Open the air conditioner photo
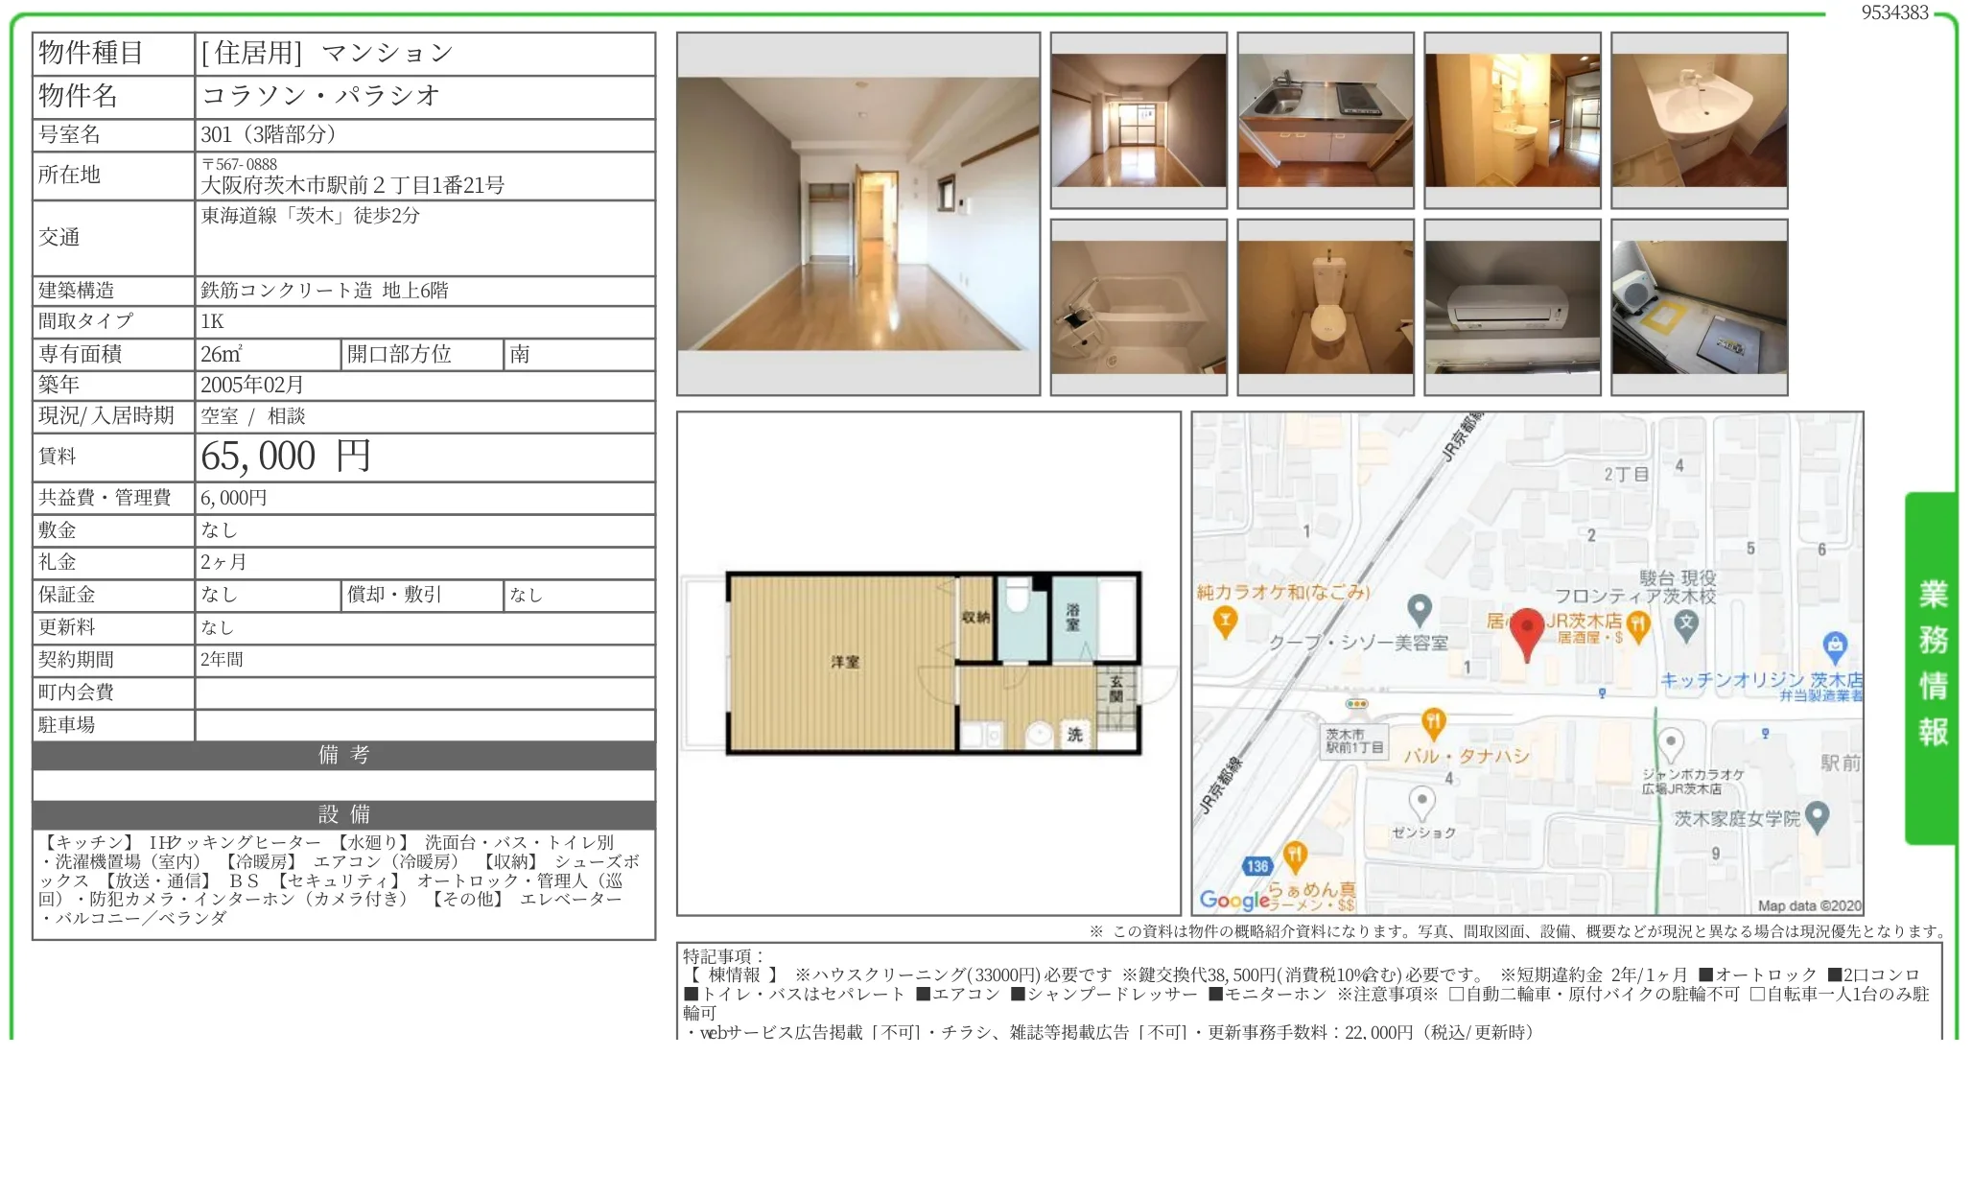 point(1513,307)
